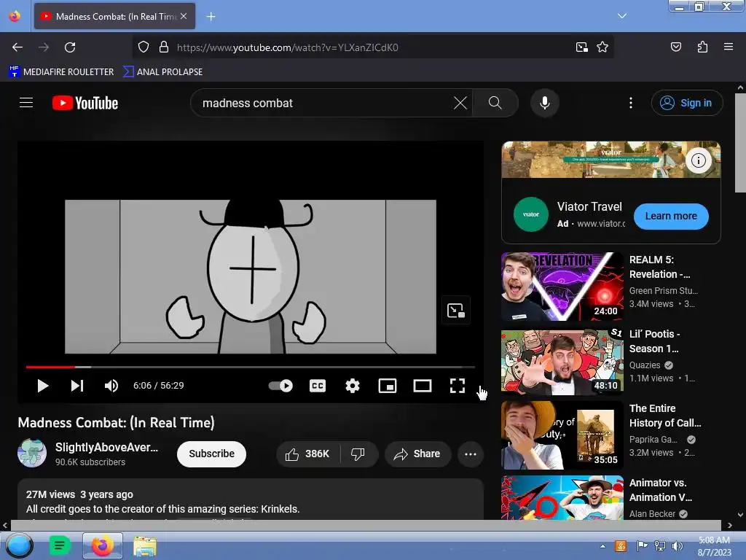Viewport: 746px width, 560px height.
Task: Open Animator vs. Animation video thumbnail
Action: 562,497
